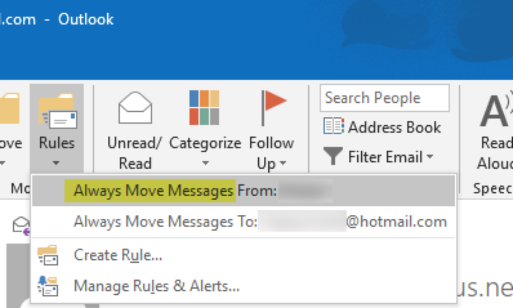Screen dimensions: 513x308
Task: Click the Create Rule menu icon
Action: tap(47, 256)
